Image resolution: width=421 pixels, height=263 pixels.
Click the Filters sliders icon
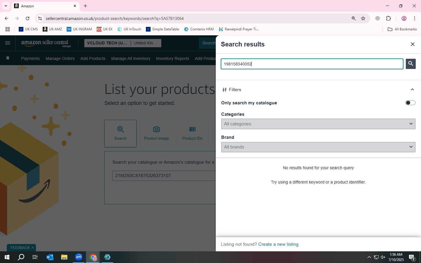point(224,90)
